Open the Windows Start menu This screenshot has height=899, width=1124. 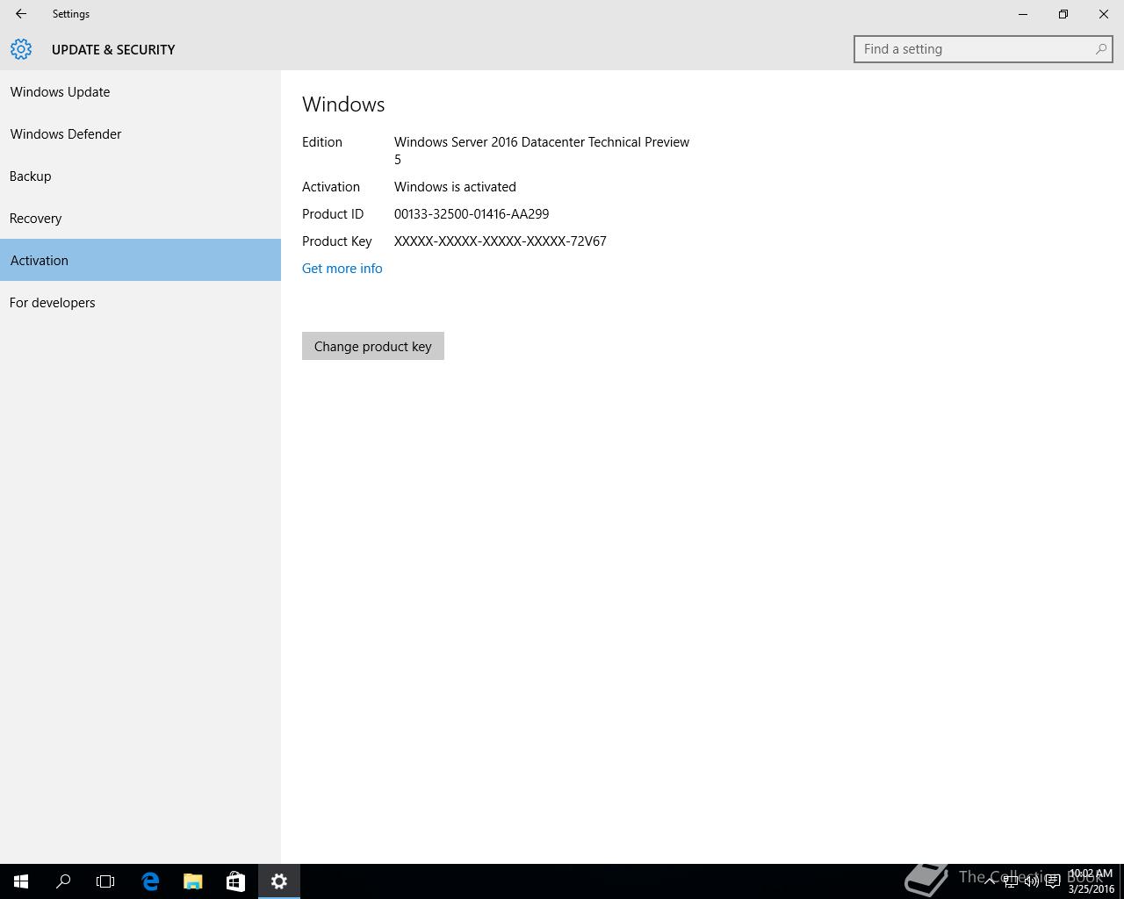pos(21,881)
